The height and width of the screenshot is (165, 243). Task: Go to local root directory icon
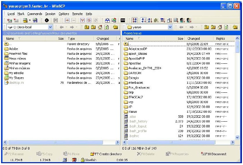(93, 27)
